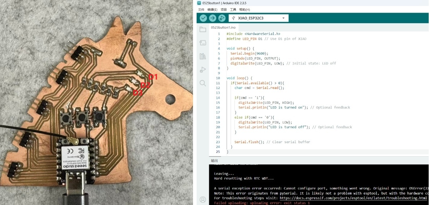Click the else if(cmd == '0') line
429x205 pixels.
click(254, 117)
